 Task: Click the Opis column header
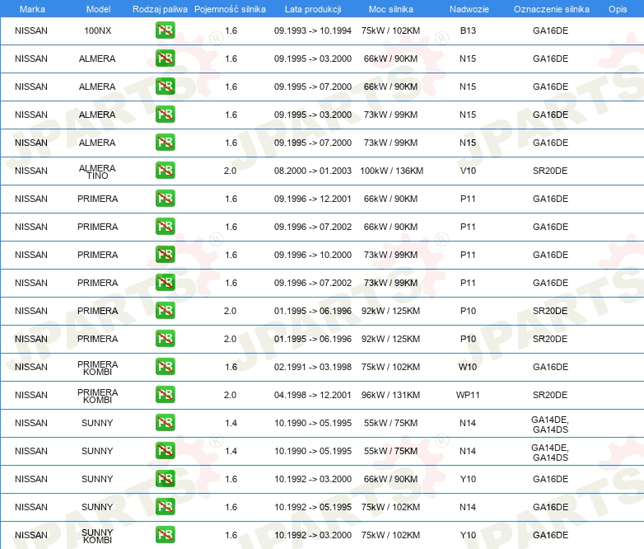[x=618, y=9]
